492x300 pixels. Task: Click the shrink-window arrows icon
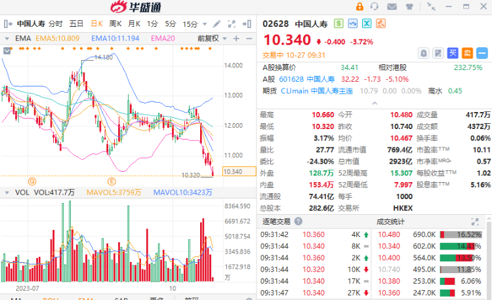click(x=431, y=7)
